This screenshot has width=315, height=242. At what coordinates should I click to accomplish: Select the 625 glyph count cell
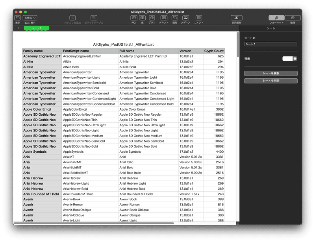click(214, 56)
